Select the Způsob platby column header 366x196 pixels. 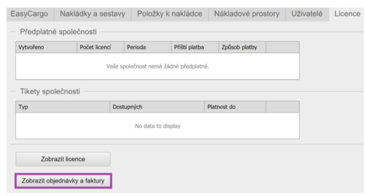click(242, 47)
